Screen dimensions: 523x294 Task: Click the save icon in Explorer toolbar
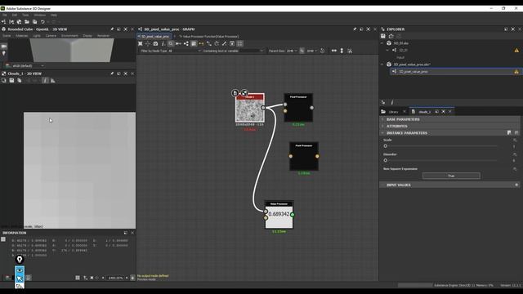(x=383, y=36)
